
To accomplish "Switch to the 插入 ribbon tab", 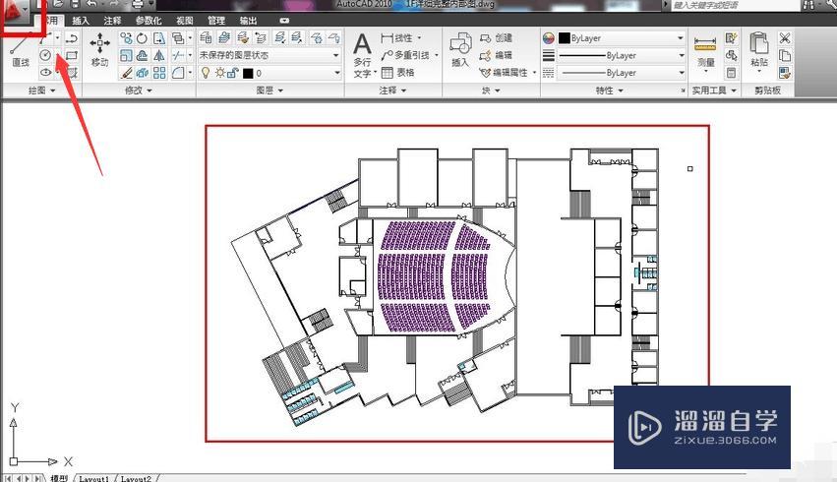I will tap(80, 21).
